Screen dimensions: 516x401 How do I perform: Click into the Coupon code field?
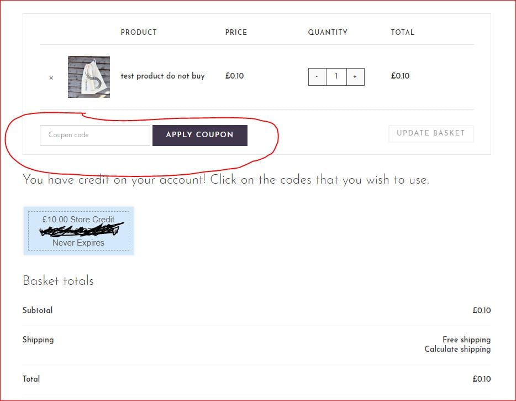point(95,135)
